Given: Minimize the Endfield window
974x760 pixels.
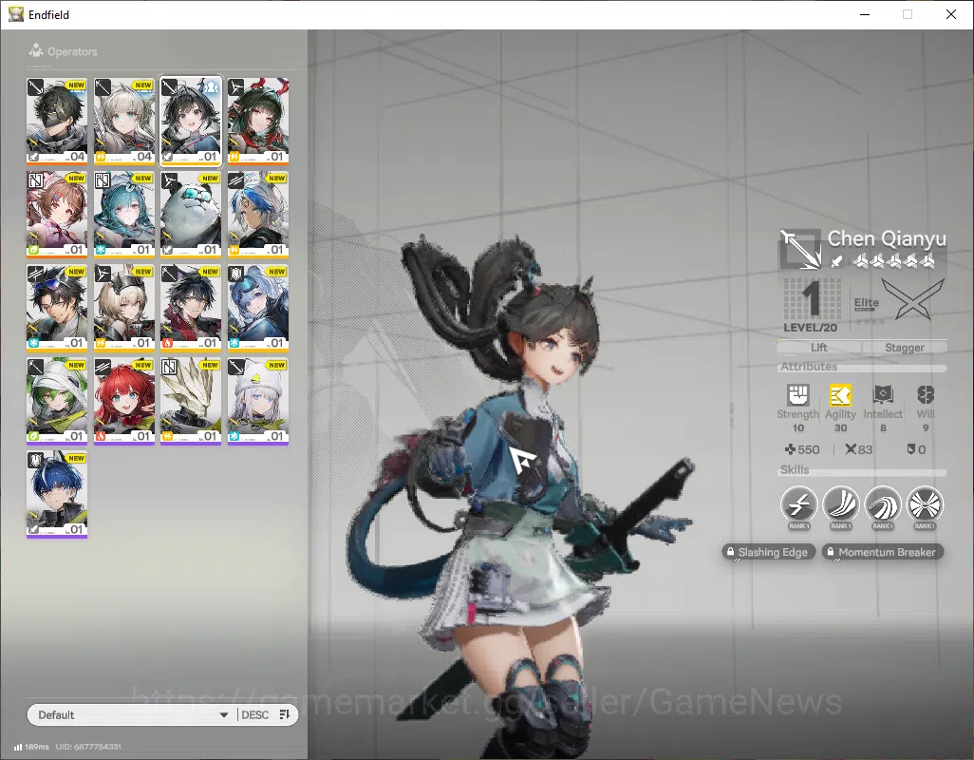Looking at the screenshot, I should coord(864,14).
